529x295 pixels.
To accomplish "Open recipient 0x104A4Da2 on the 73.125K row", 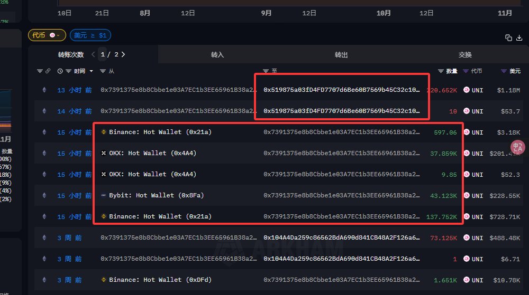I will point(341,237).
